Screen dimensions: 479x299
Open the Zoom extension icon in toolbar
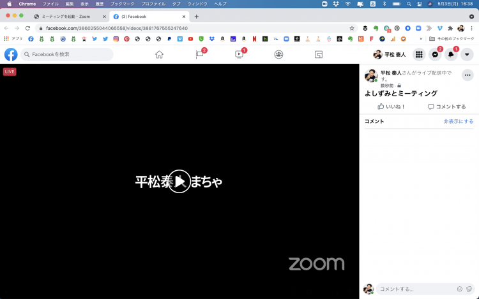418,28
